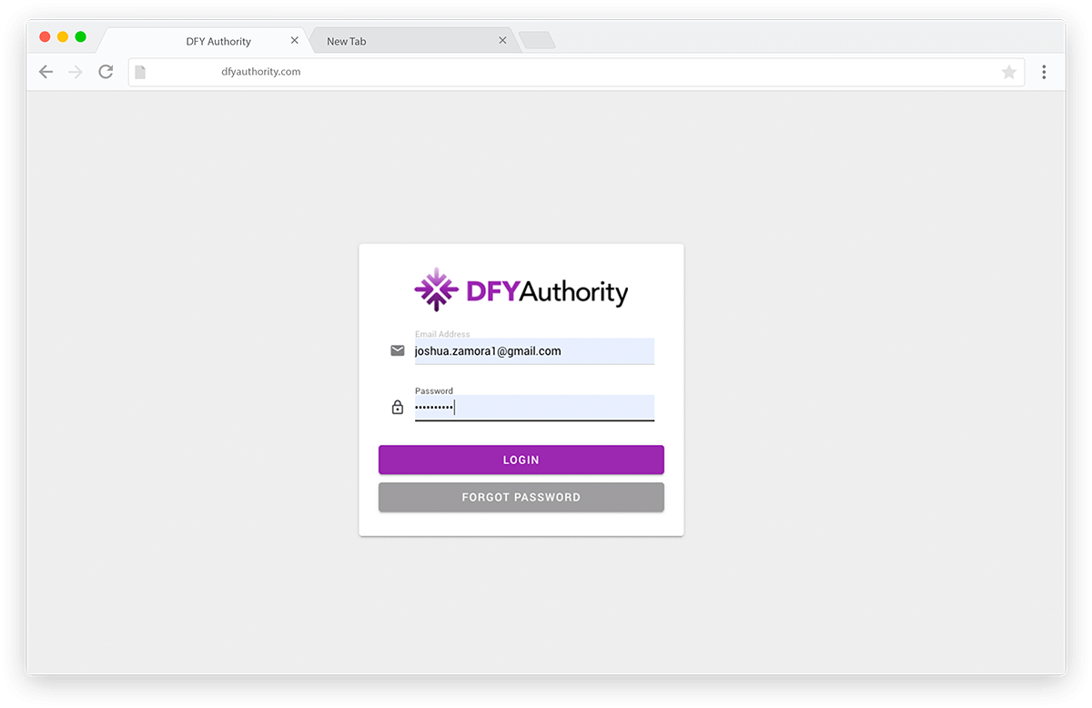This screenshot has height=708, width=1092.
Task: Click the page document icon in the address bar
Action: [140, 72]
